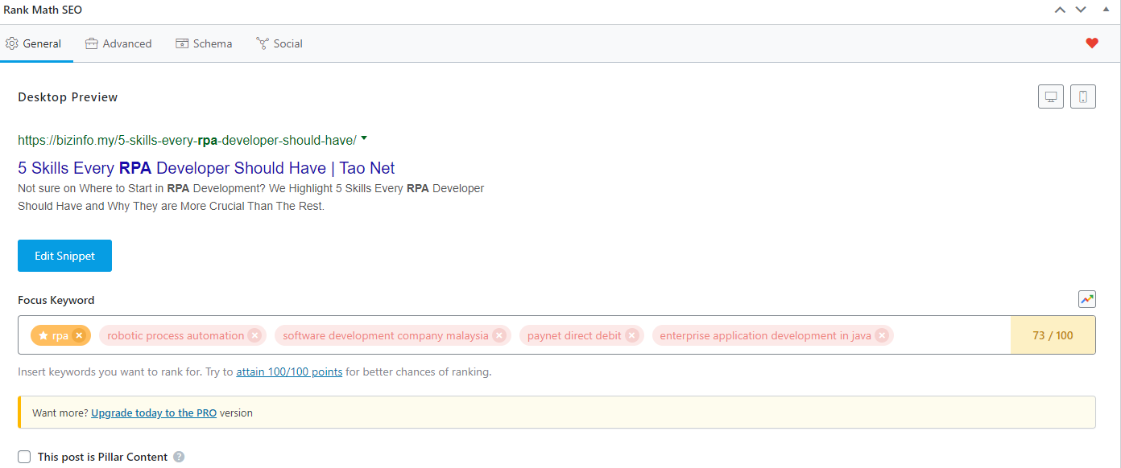Check 'This post is Pillar Content'
The image size is (1121, 468).
24,457
